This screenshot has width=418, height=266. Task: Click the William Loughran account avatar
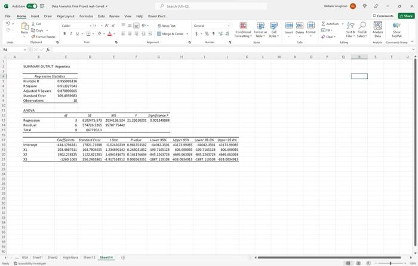click(353, 6)
